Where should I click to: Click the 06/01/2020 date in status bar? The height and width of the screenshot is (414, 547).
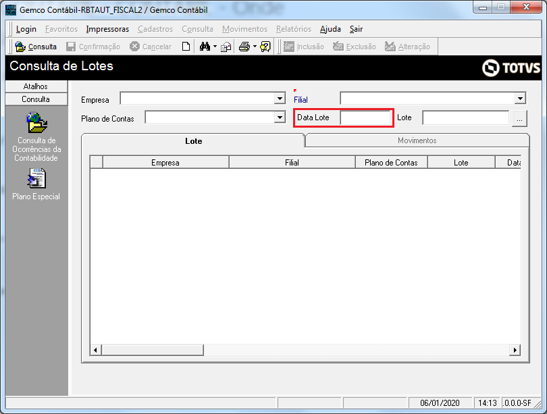pos(440,403)
